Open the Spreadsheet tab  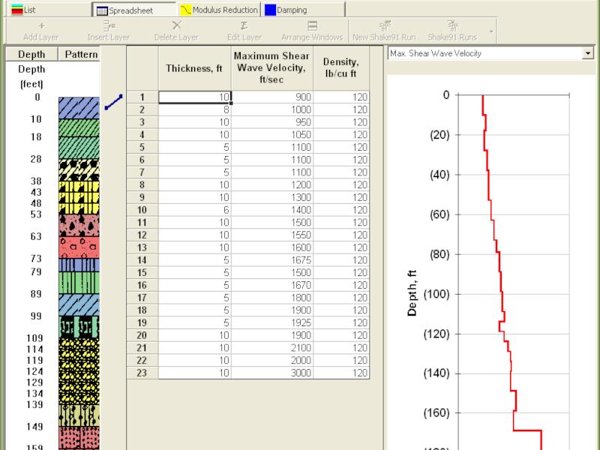[134, 10]
